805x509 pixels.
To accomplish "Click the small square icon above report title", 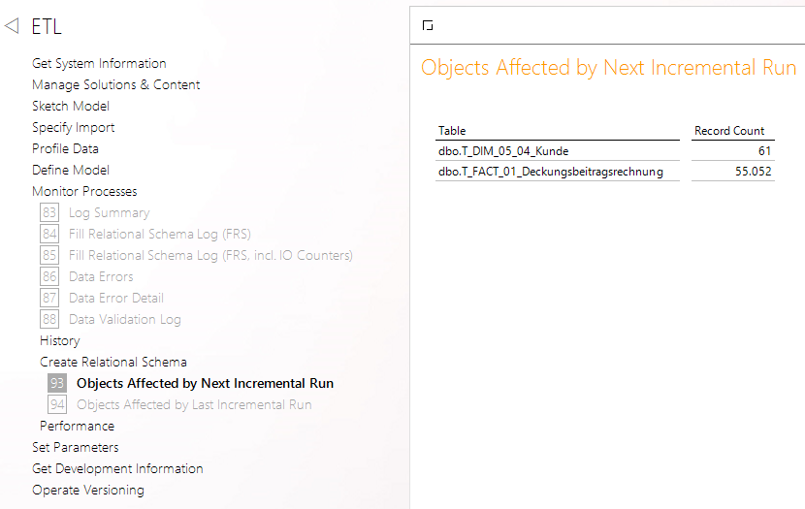I will pos(428,26).
